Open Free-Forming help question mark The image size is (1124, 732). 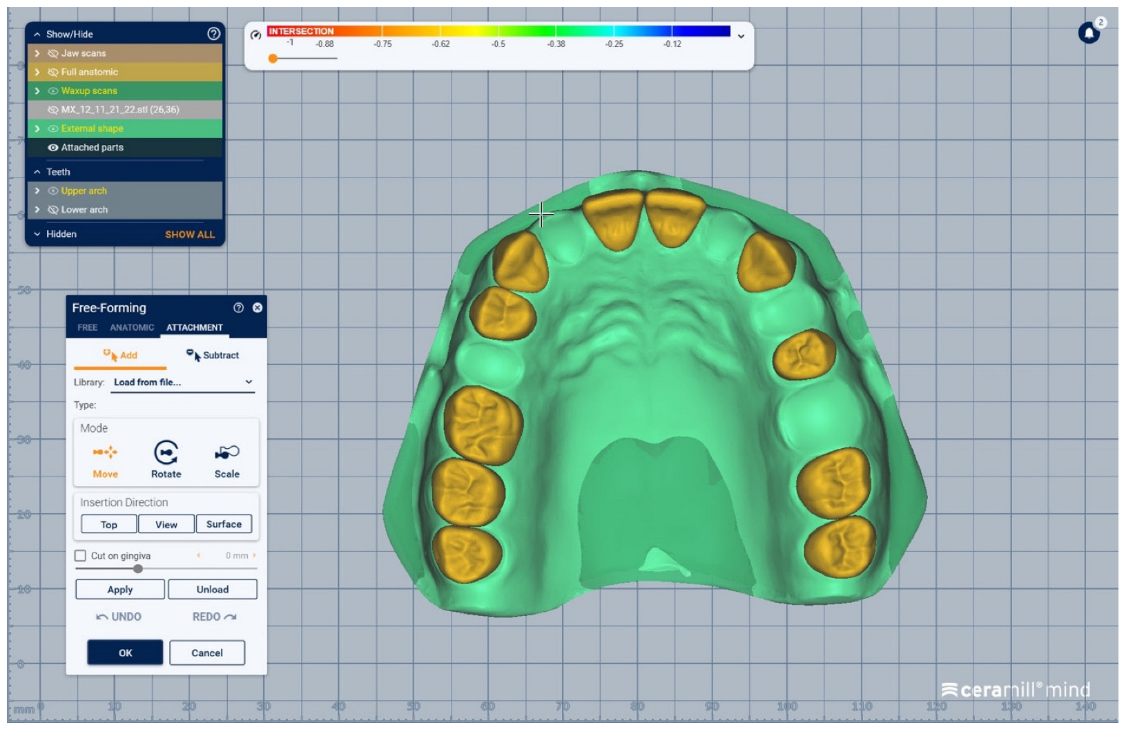tap(238, 308)
